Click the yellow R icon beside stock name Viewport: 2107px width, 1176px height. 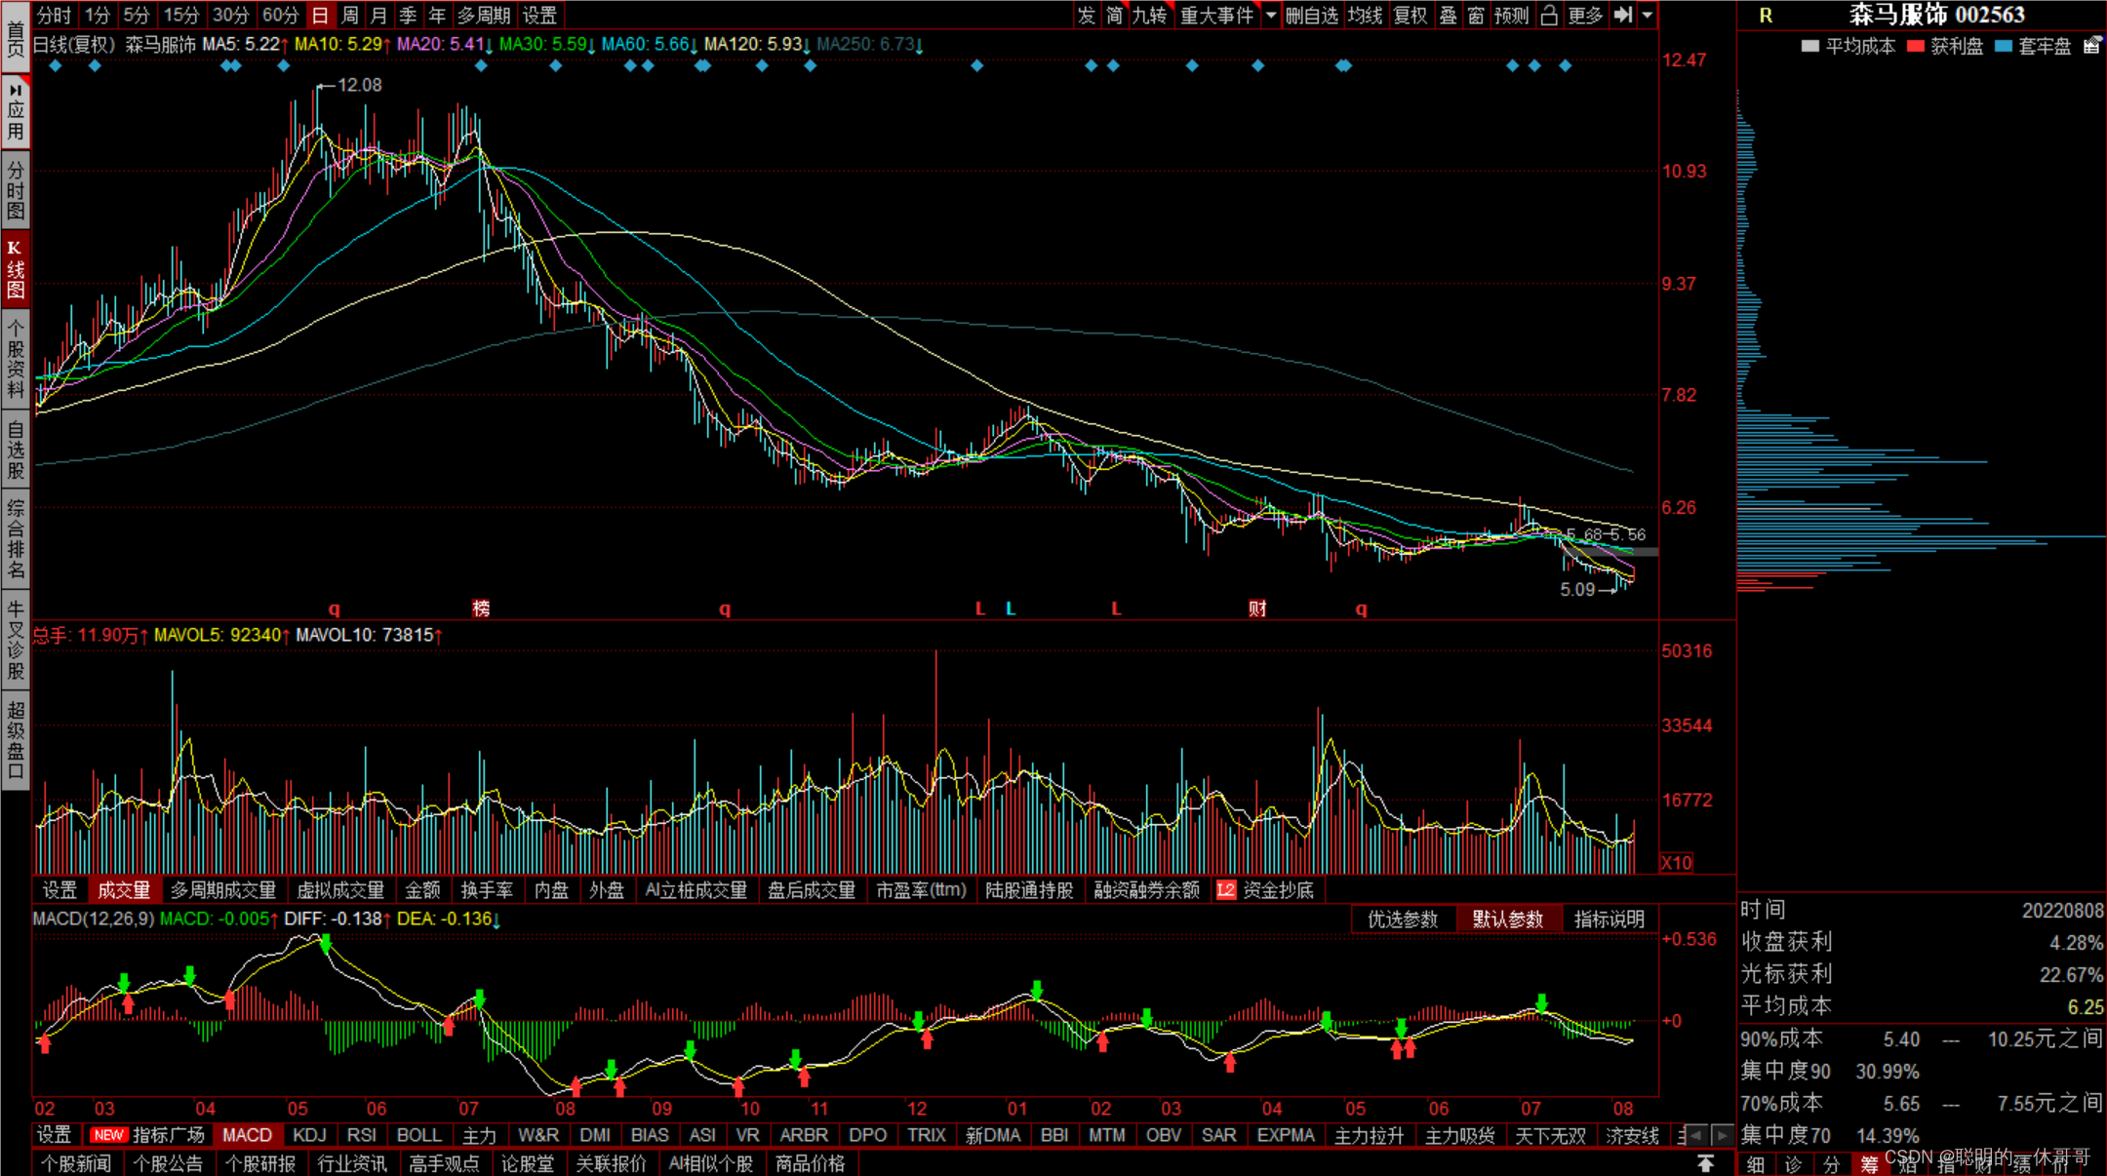1766,16
